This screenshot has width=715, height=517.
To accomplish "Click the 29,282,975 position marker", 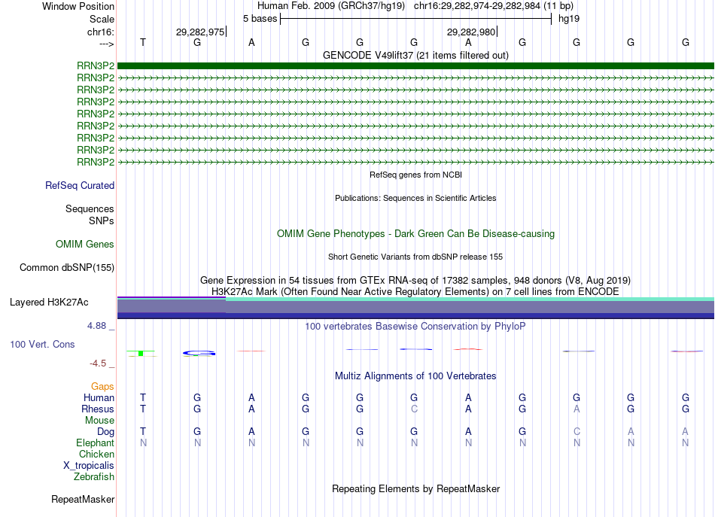I will [200, 32].
